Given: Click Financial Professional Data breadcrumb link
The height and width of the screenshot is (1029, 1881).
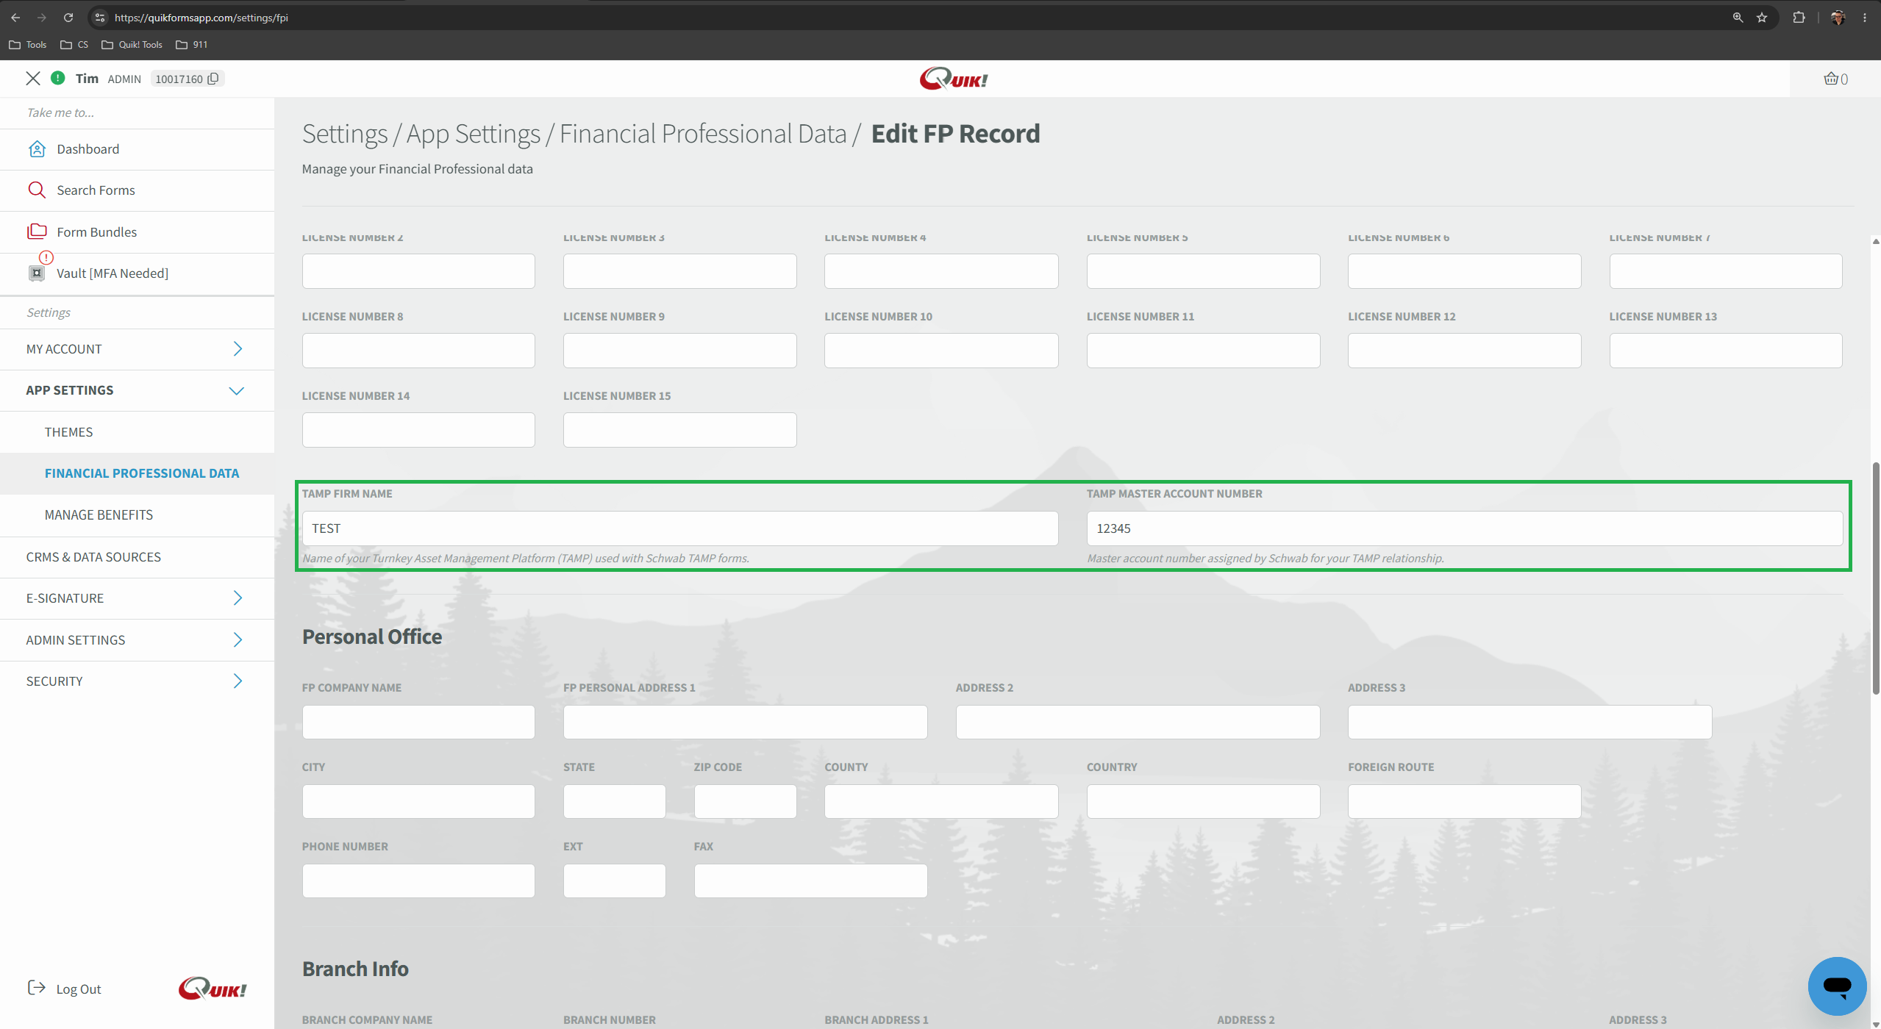Looking at the screenshot, I should [x=703, y=134].
